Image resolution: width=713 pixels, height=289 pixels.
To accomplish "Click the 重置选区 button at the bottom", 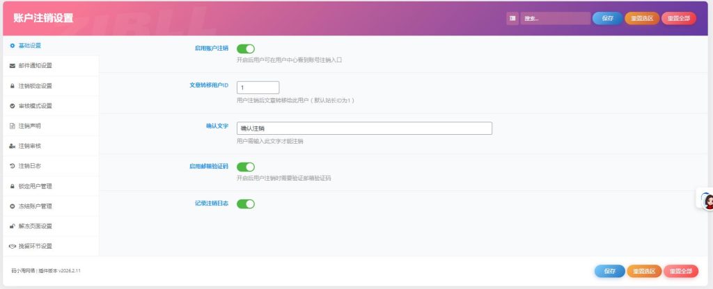I will [644, 271].
